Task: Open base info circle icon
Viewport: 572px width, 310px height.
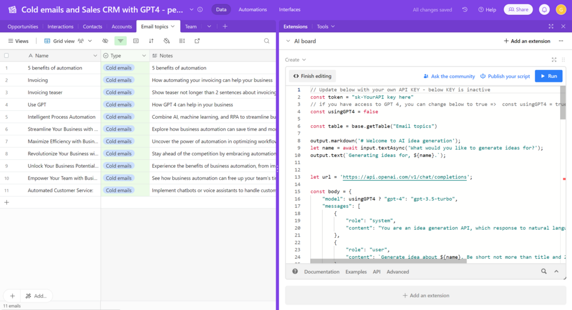Action: click(200, 10)
